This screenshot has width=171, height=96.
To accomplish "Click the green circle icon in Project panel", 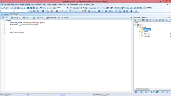I will (139, 20).
